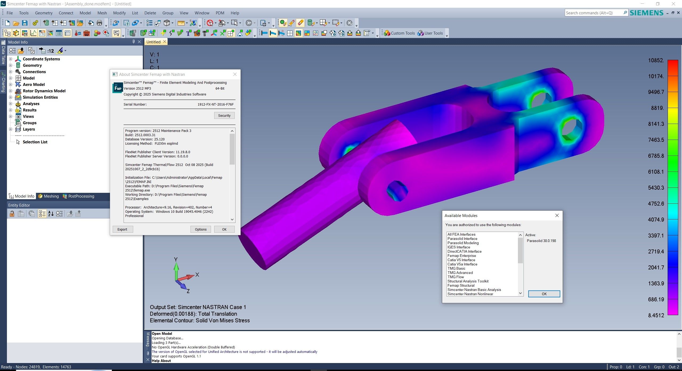Open the red toolbox icon
This screenshot has height=371, width=682.
click(x=87, y=33)
